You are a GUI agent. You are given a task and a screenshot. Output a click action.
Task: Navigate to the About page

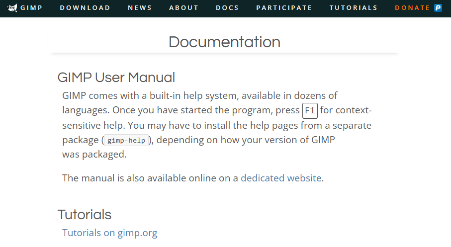[x=184, y=8]
